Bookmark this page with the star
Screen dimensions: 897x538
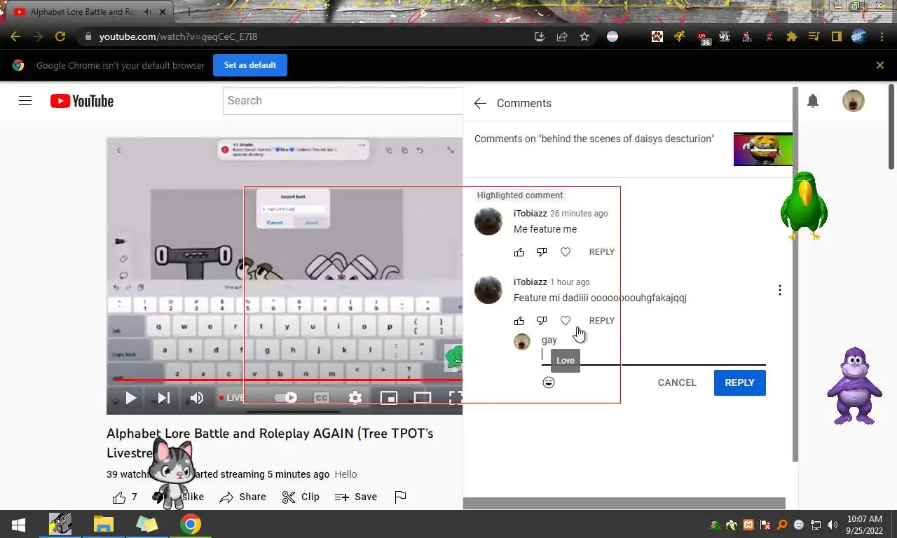pos(584,36)
